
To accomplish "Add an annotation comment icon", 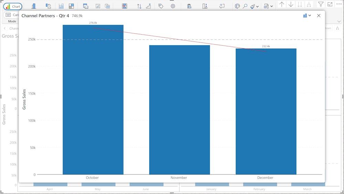I will pos(222,6).
